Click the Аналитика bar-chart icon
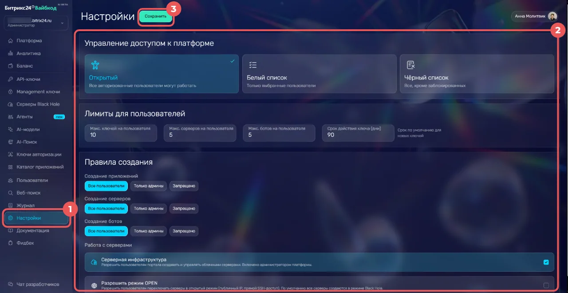This screenshot has width=568, height=293. click(x=11, y=53)
